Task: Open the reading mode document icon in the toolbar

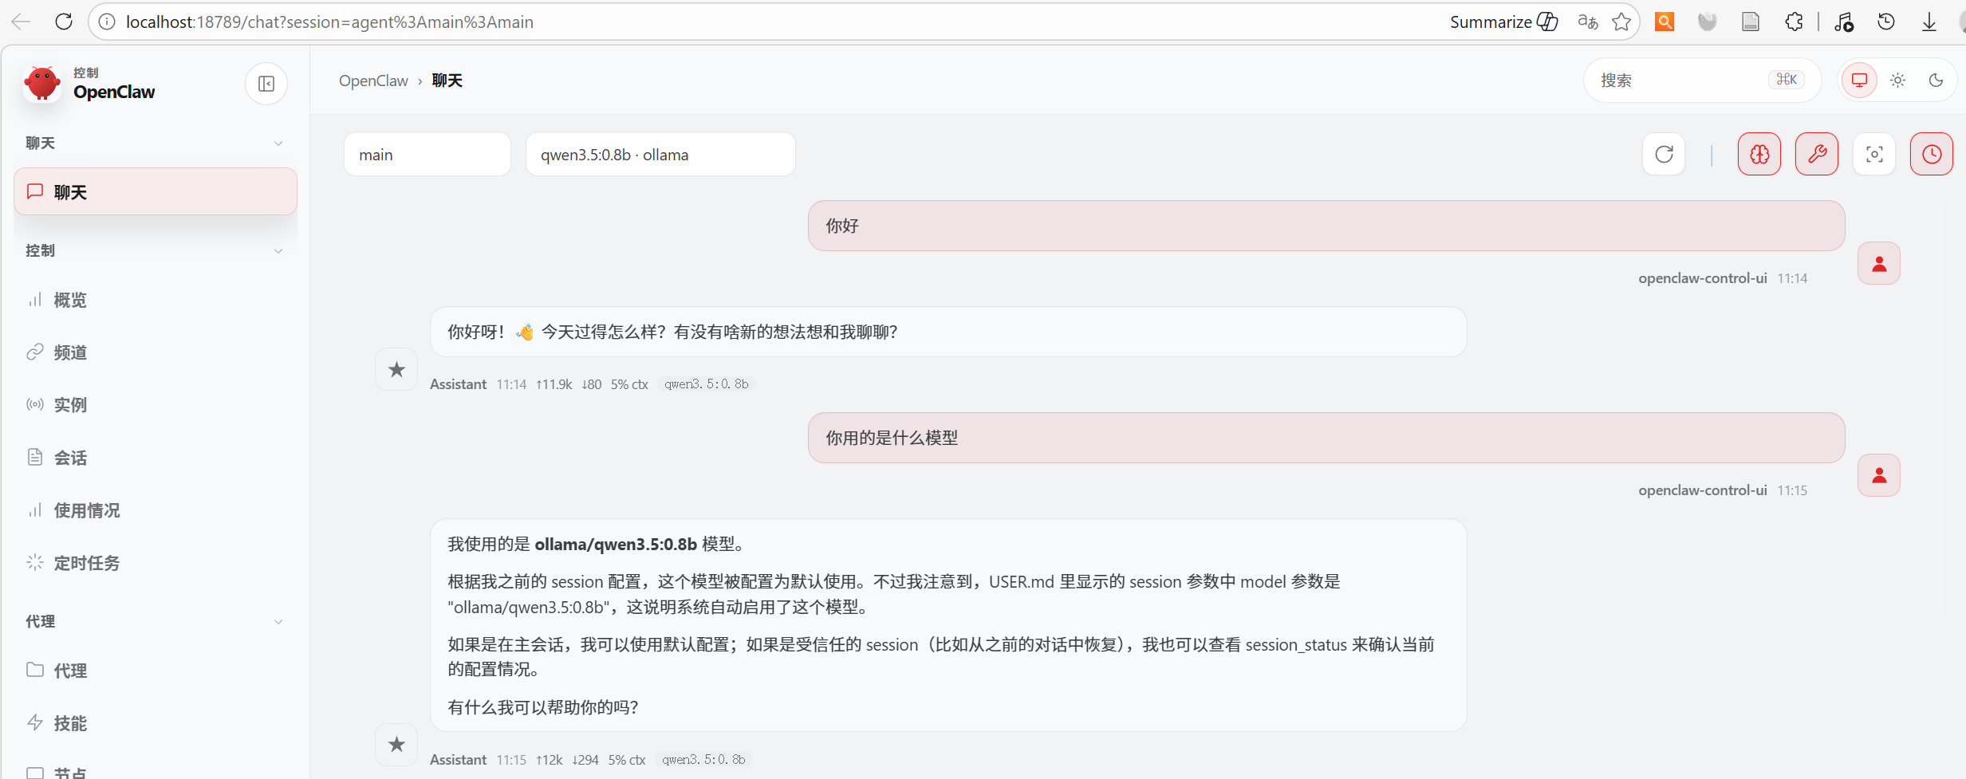Action: [1751, 22]
